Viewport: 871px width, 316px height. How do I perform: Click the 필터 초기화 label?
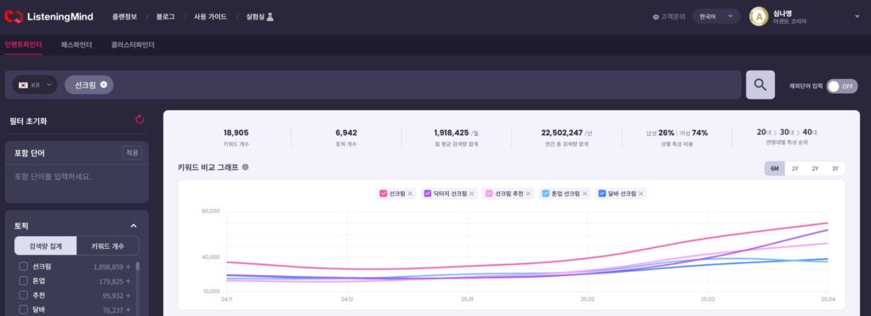tap(28, 121)
